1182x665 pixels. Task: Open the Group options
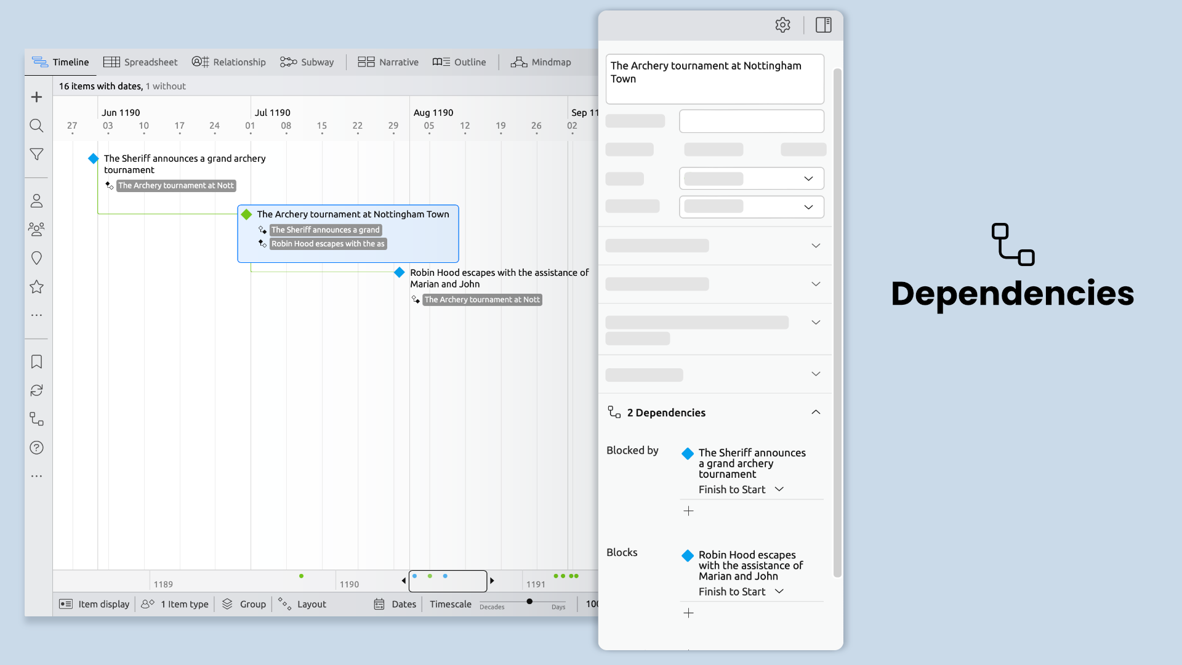(x=244, y=604)
